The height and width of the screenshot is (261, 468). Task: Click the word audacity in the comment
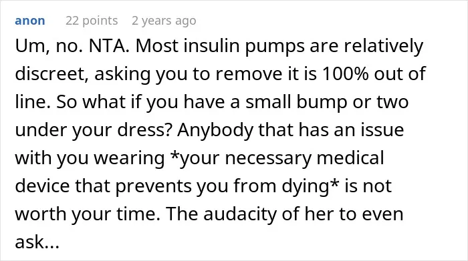[240, 214]
